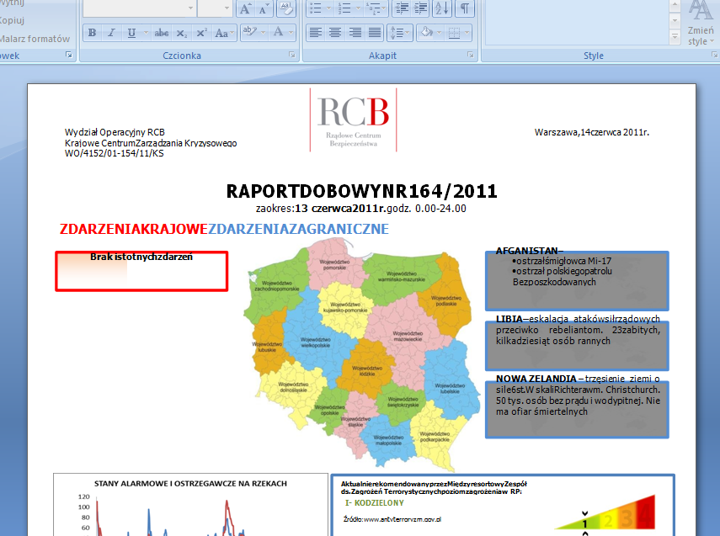The image size is (720, 536).
Task: Click the STANY ALARMOWE I OSTRZEGAWCZE chart
Action: click(190, 505)
